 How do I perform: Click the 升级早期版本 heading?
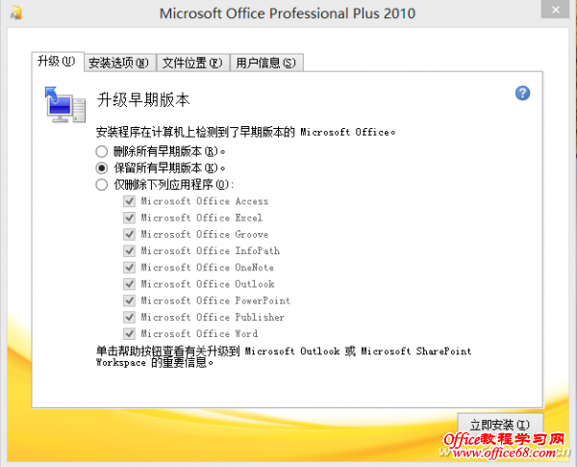[143, 100]
